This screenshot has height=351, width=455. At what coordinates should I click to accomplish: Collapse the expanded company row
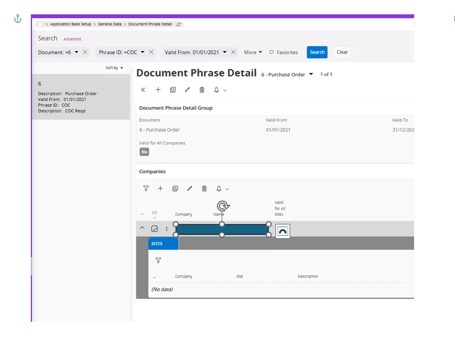click(x=142, y=228)
